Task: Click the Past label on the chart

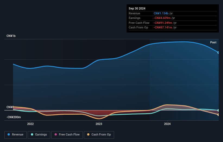Action: pyautogui.click(x=213, y=43)
